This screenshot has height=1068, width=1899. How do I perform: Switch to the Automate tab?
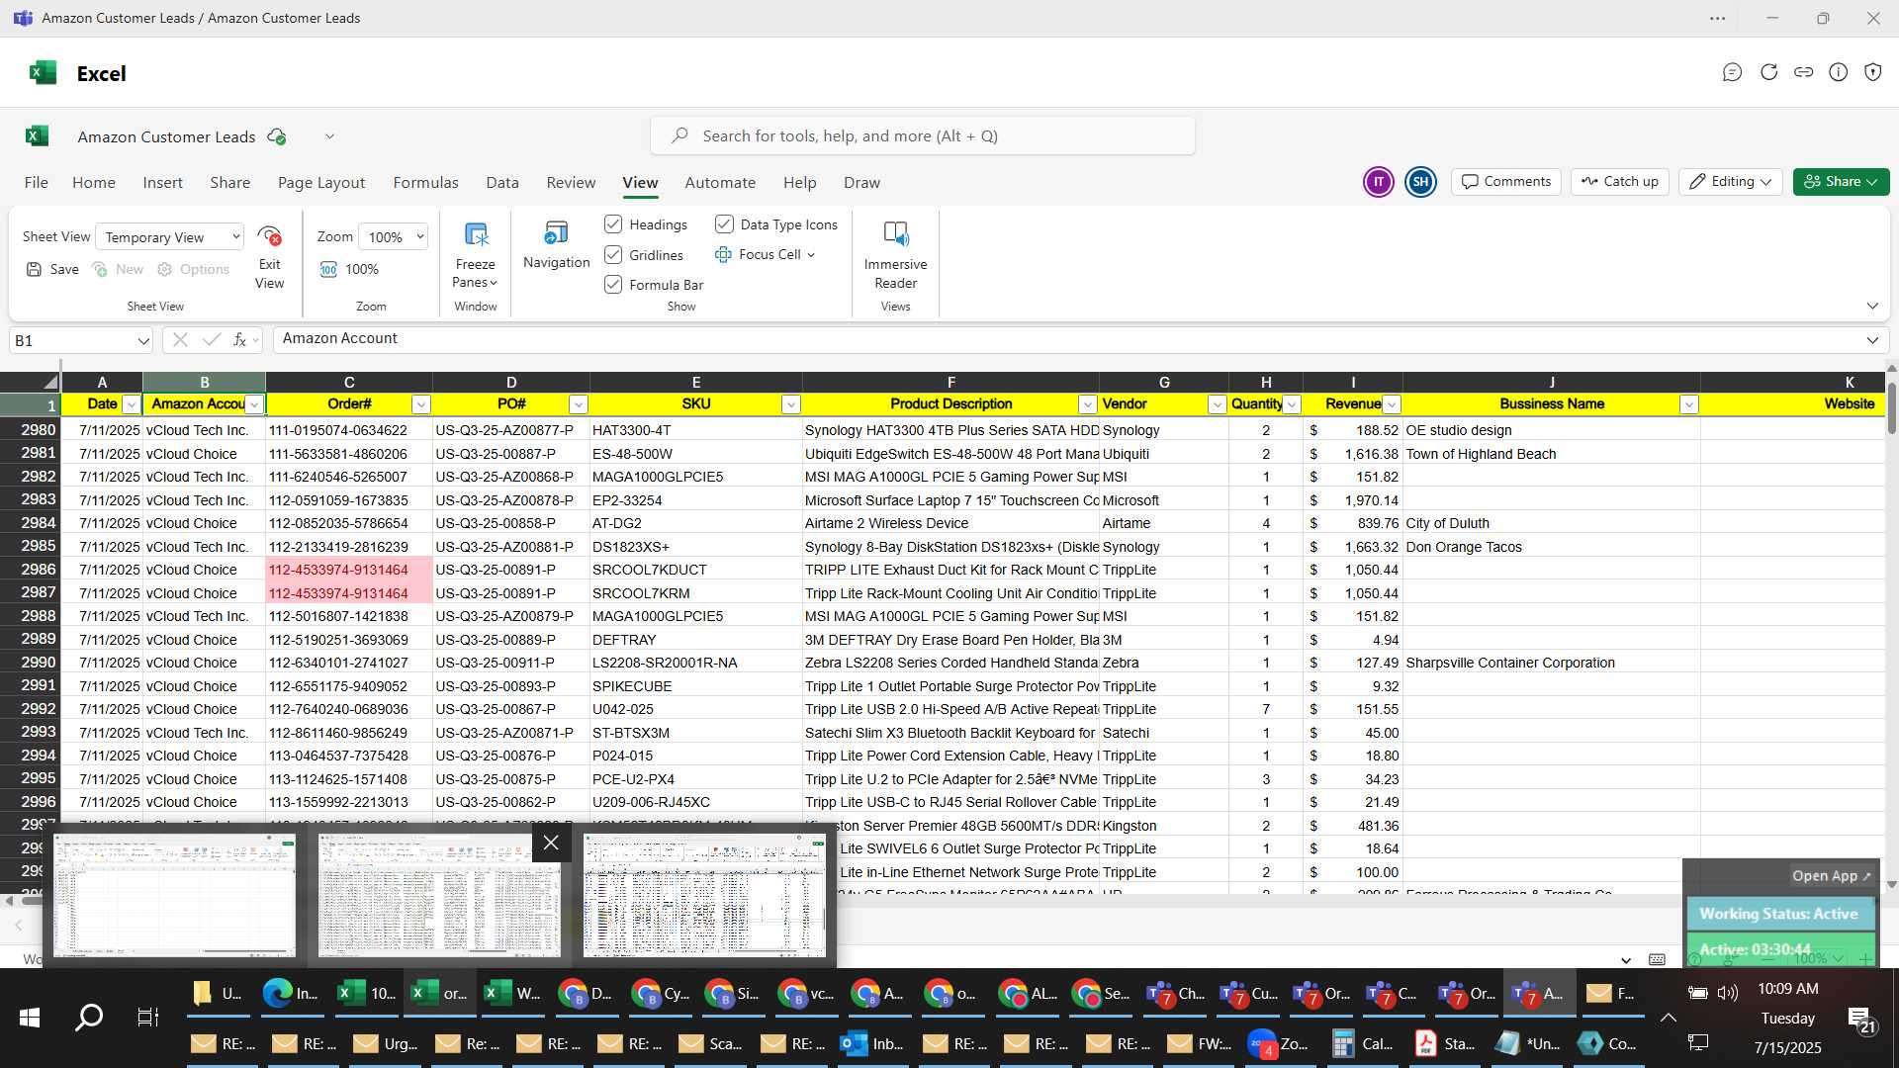coord(720,183)
